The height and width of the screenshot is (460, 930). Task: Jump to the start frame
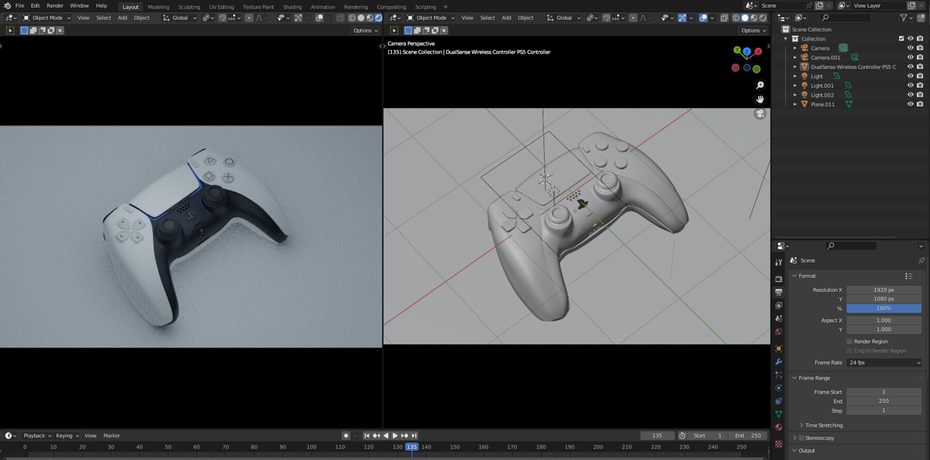(x=367, y=436)
